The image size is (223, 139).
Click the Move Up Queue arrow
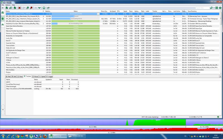tap(36, 8)
